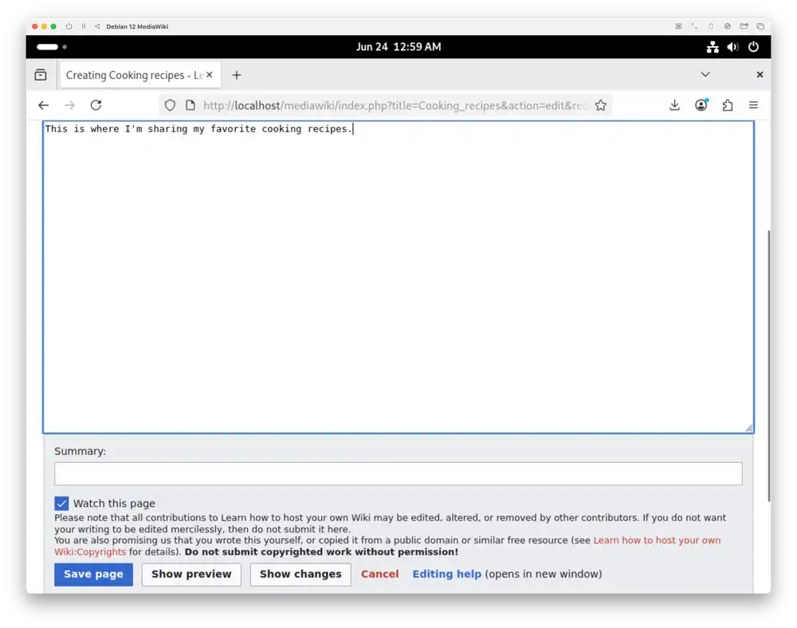Open the power menu icon in top bar
The height and width of the screenshot is (628, 797).
click(x=753, y=47)
